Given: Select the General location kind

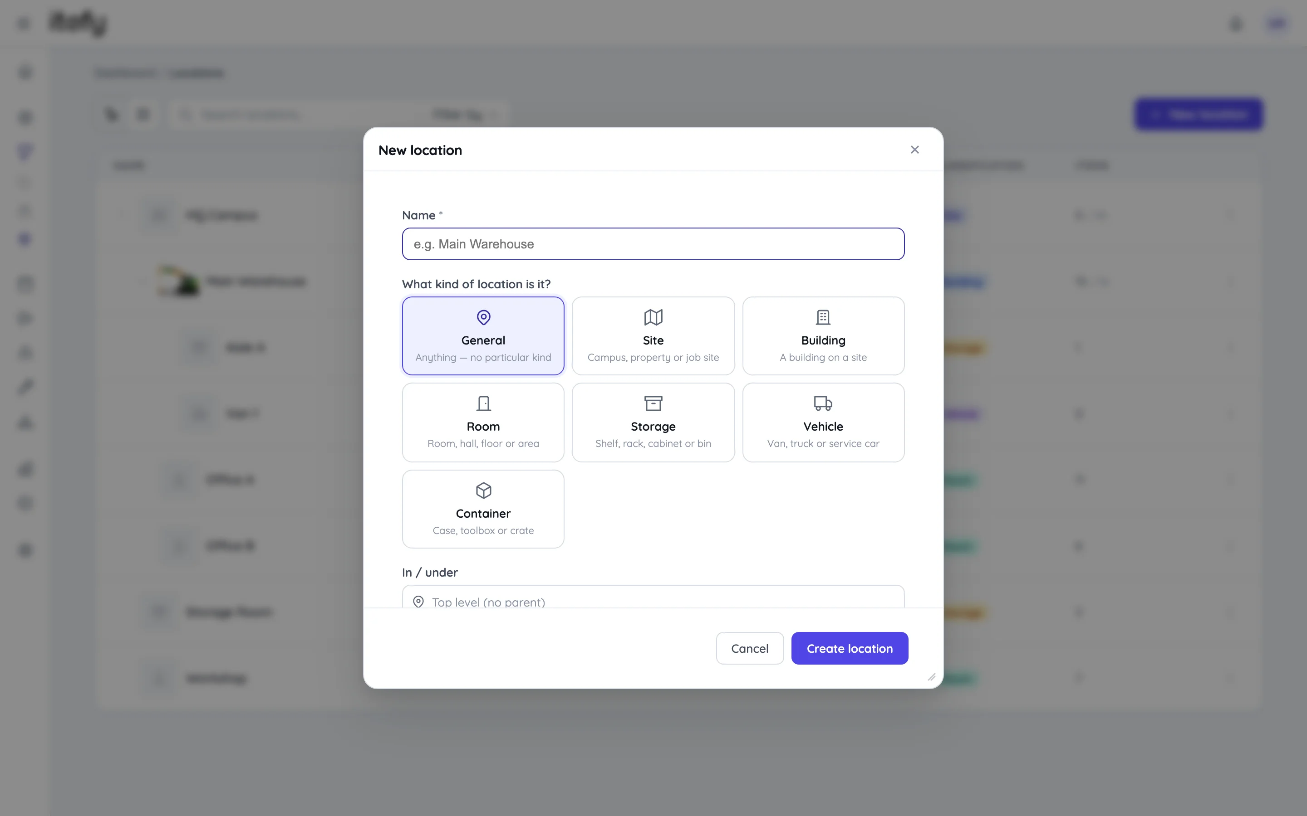Looking at the screenshot, I should tap(483, 335).
